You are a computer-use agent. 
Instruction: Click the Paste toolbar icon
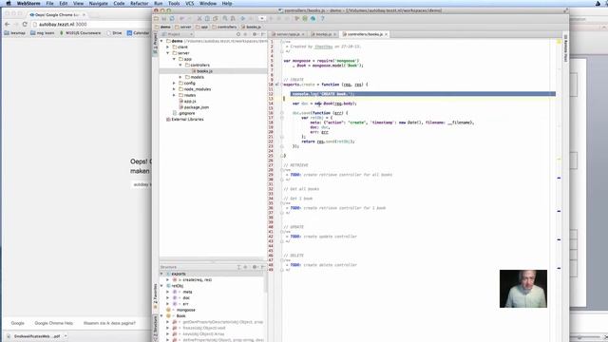(215, 19)
